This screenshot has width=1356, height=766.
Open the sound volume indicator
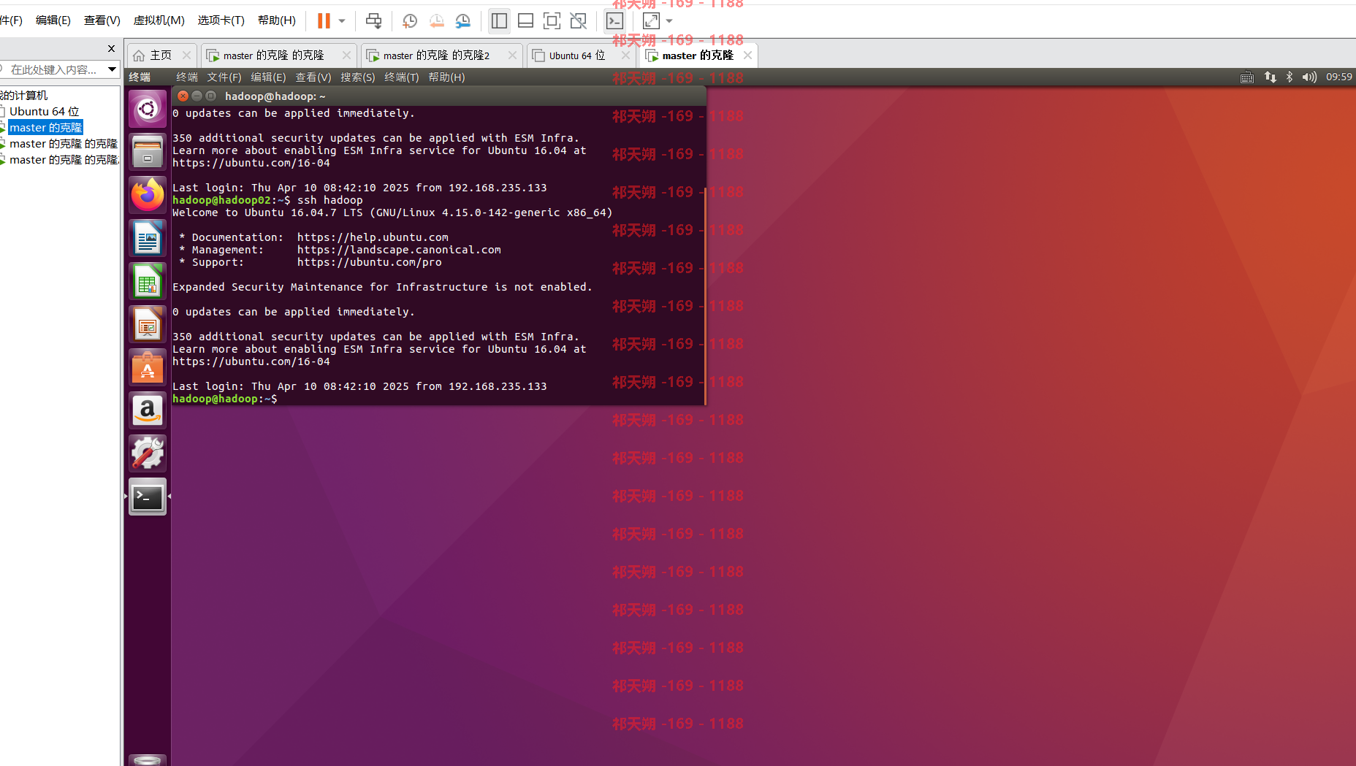pos(1309,77)
